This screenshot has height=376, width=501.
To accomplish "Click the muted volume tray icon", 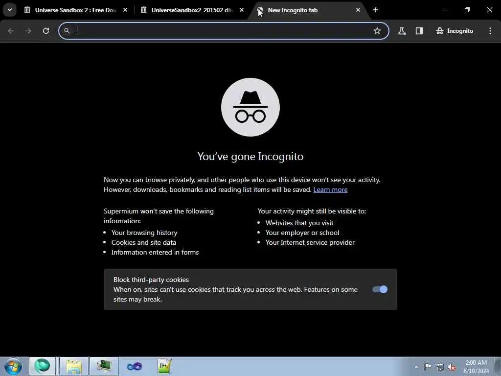I will click(x=452, y=367).
